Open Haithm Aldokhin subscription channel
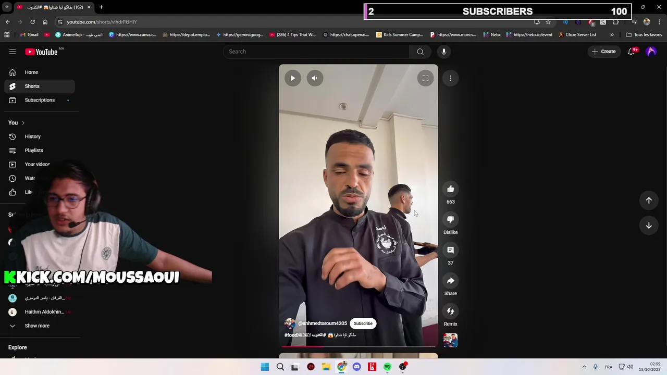The height and width of the screenshot is (375, 667). pos(40,312)
